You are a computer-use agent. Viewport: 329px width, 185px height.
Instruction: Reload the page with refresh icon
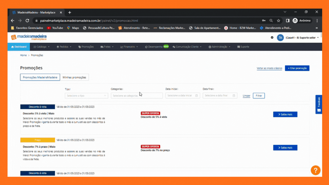pos(27,21)
